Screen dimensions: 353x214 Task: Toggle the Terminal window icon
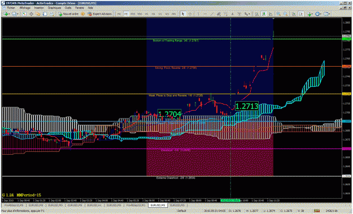tap(45, 14)
